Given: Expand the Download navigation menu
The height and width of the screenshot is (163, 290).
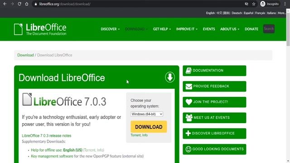Looking at the screenshot, I should [136, 29].
